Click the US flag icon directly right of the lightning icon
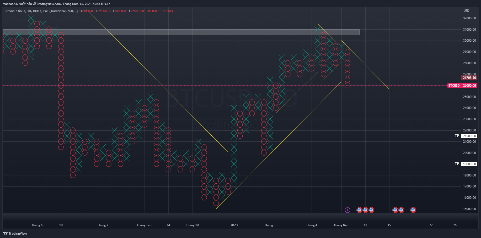481x238 pixels. (359, 210)
